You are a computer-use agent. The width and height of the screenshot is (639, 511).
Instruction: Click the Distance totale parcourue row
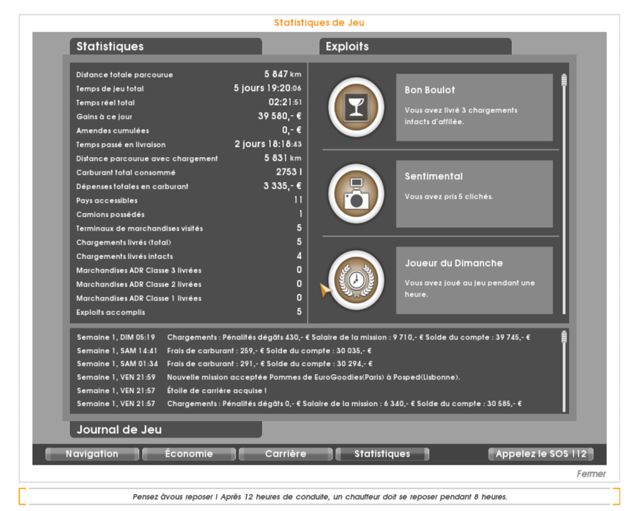pyautogui.click(x=188, y=75)
